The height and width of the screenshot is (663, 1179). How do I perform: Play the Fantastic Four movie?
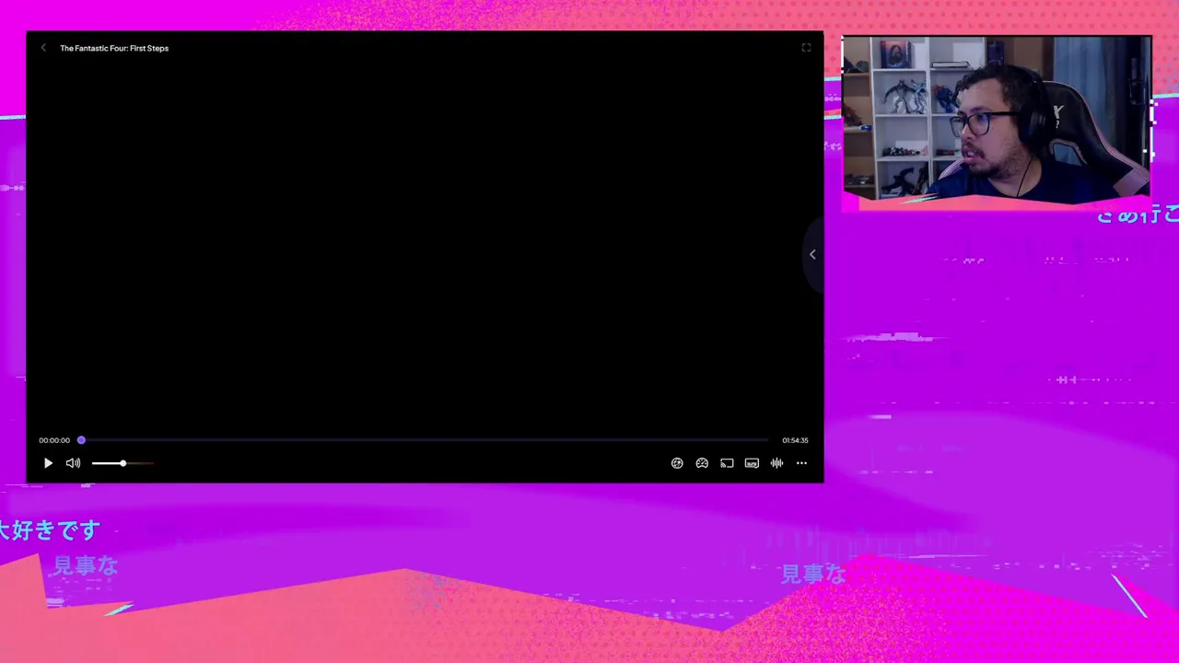48,463
